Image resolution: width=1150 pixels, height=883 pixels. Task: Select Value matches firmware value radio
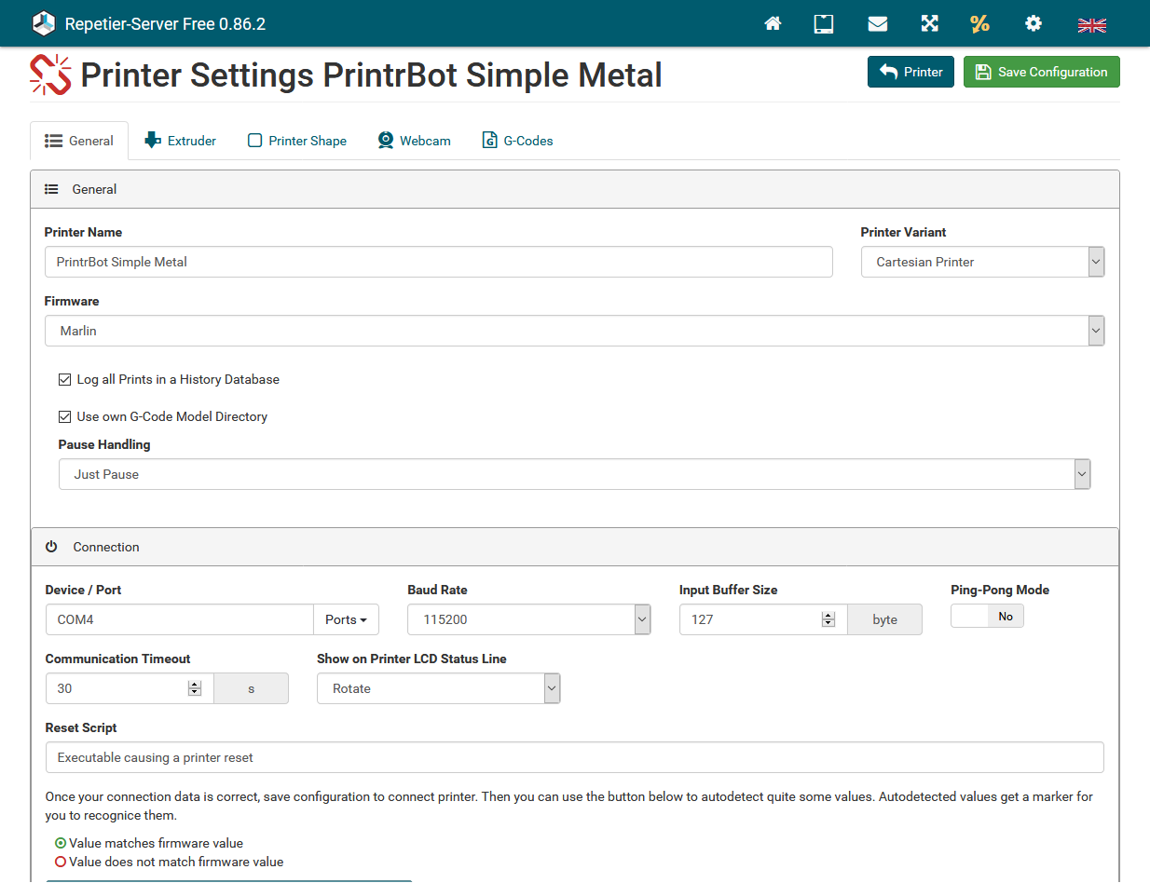coord(61,843)
